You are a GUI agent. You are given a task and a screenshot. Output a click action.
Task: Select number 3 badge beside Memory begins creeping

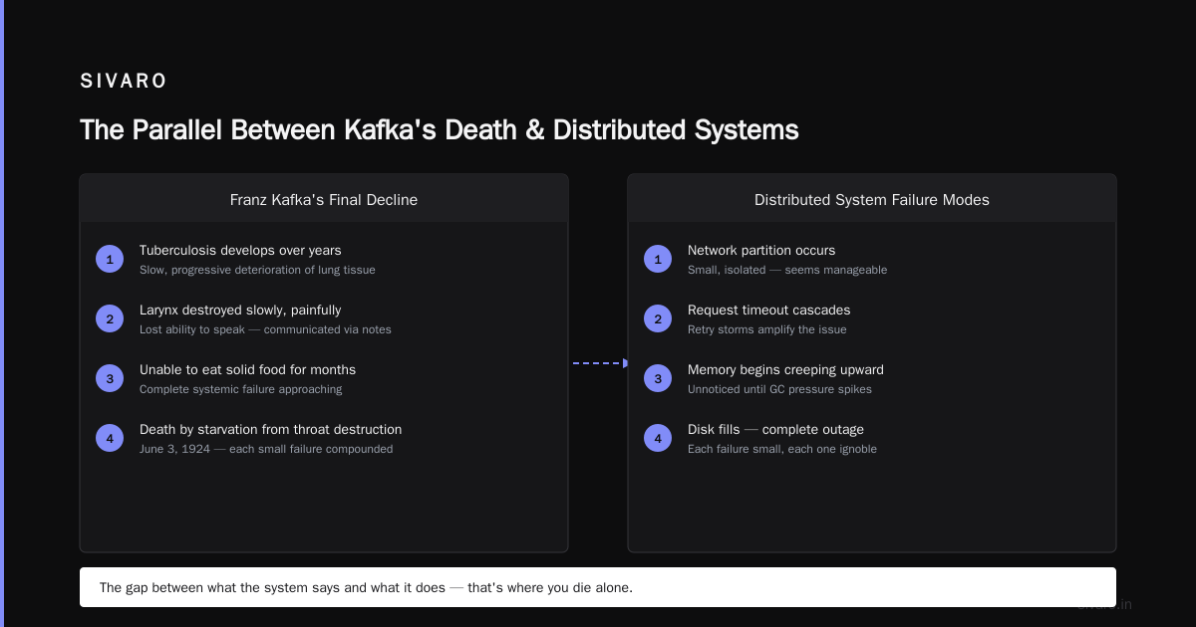(x=658, y=378)
